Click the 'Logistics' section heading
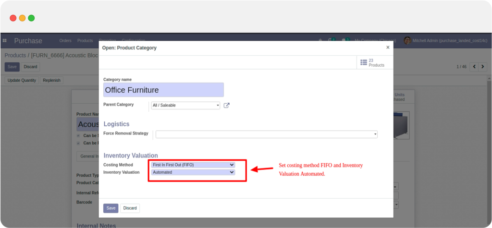Image resolution: width=492 pixels, height=228 pixels. pos(116,124)
